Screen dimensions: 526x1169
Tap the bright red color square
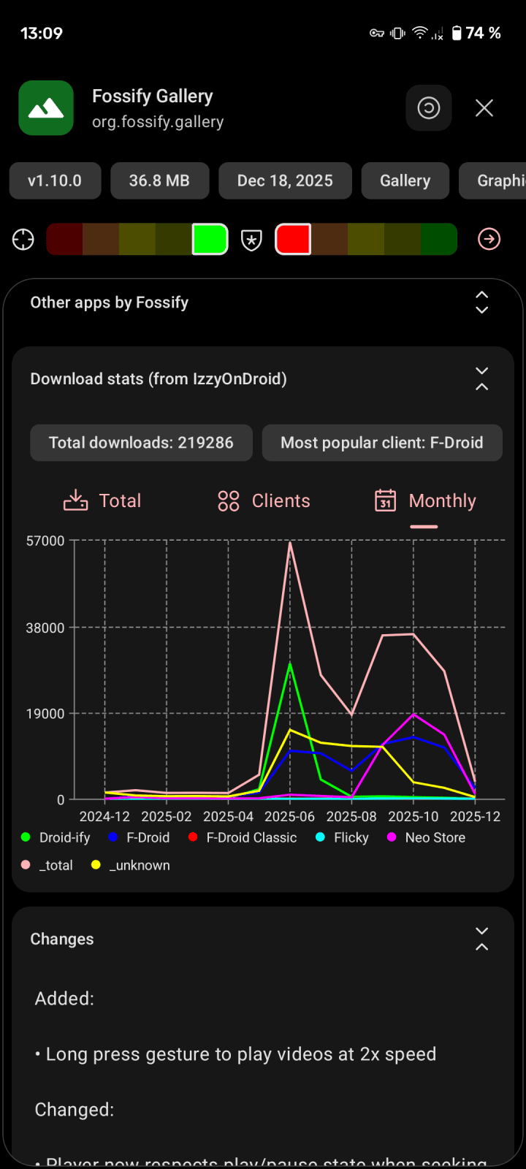coord(293,240)
